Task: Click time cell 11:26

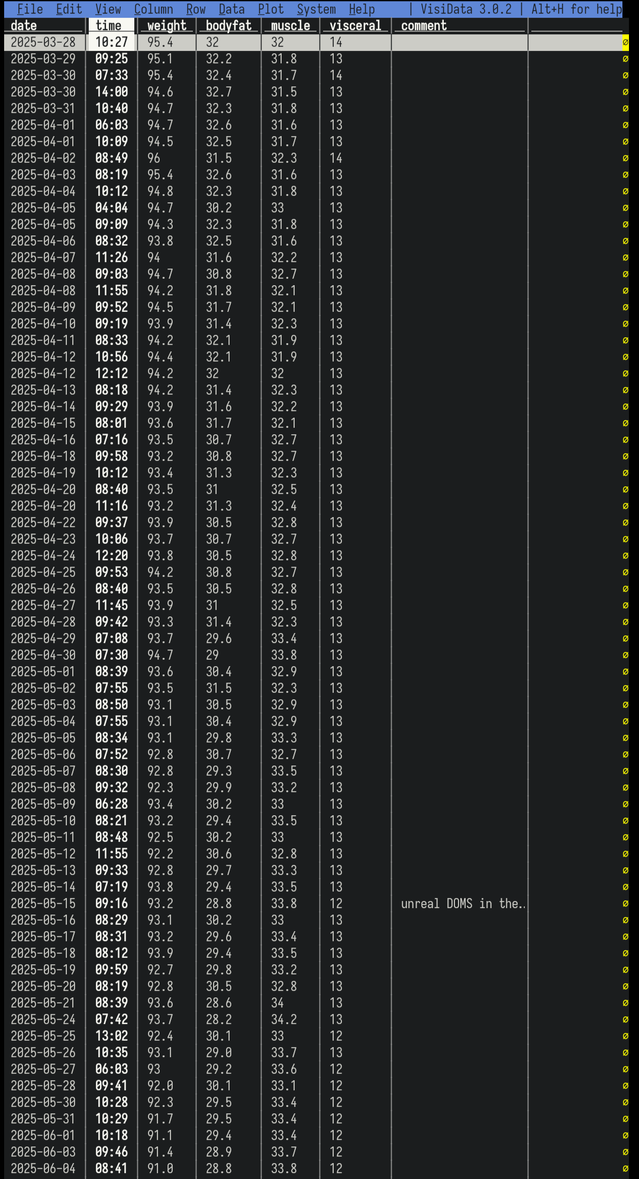Action: tap(111, 257)
